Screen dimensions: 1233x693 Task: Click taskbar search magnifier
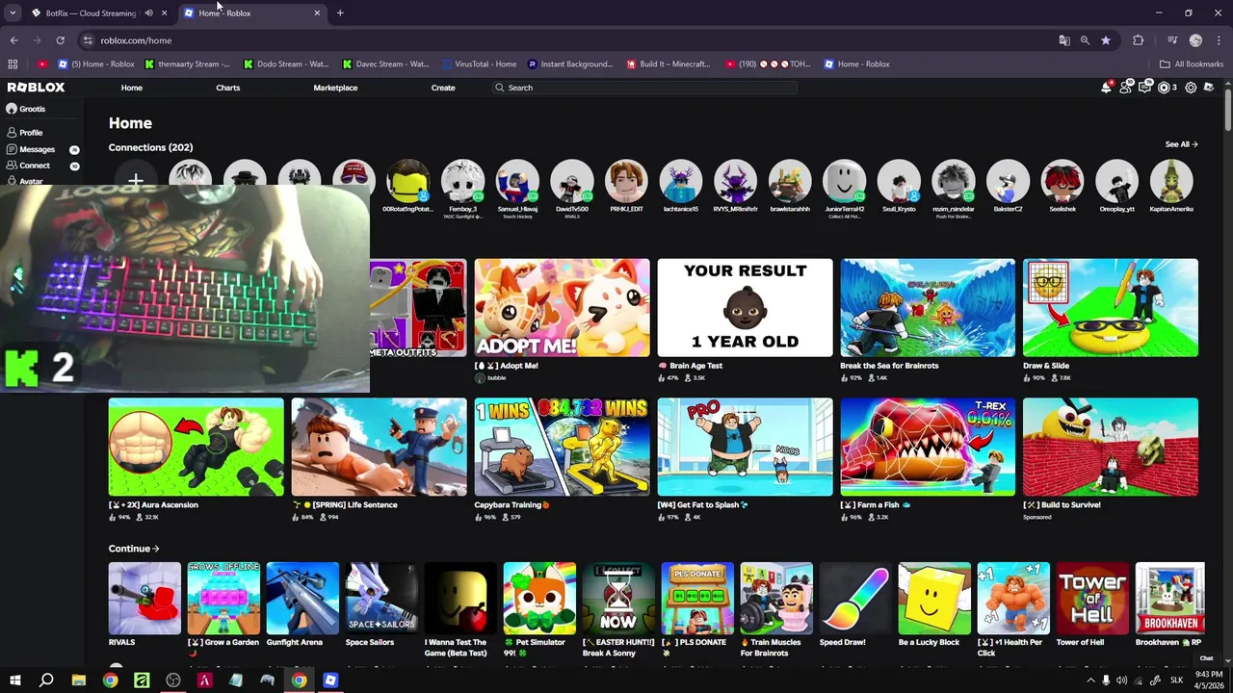(46, 680)
